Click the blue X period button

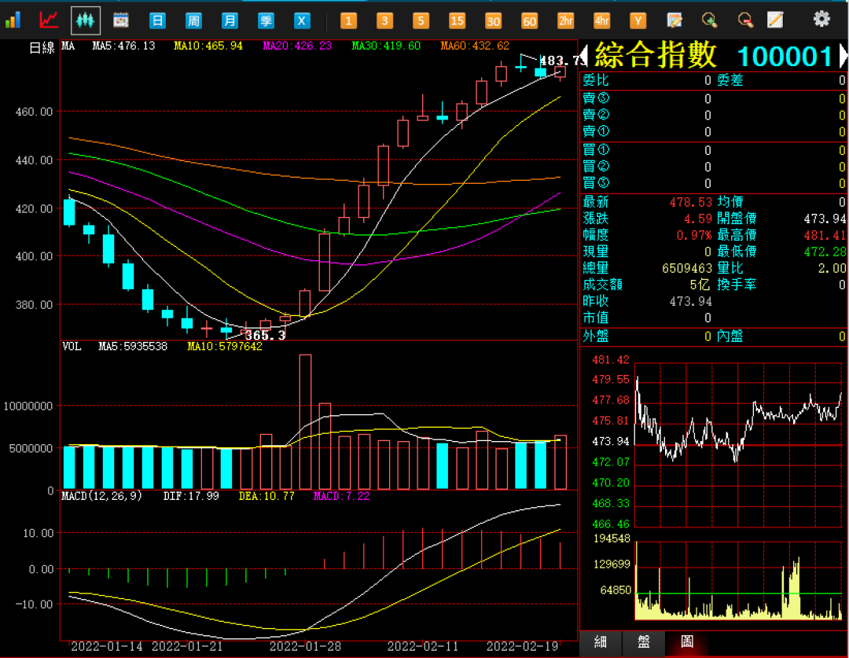pyautogui.click(x=302, y=21)
